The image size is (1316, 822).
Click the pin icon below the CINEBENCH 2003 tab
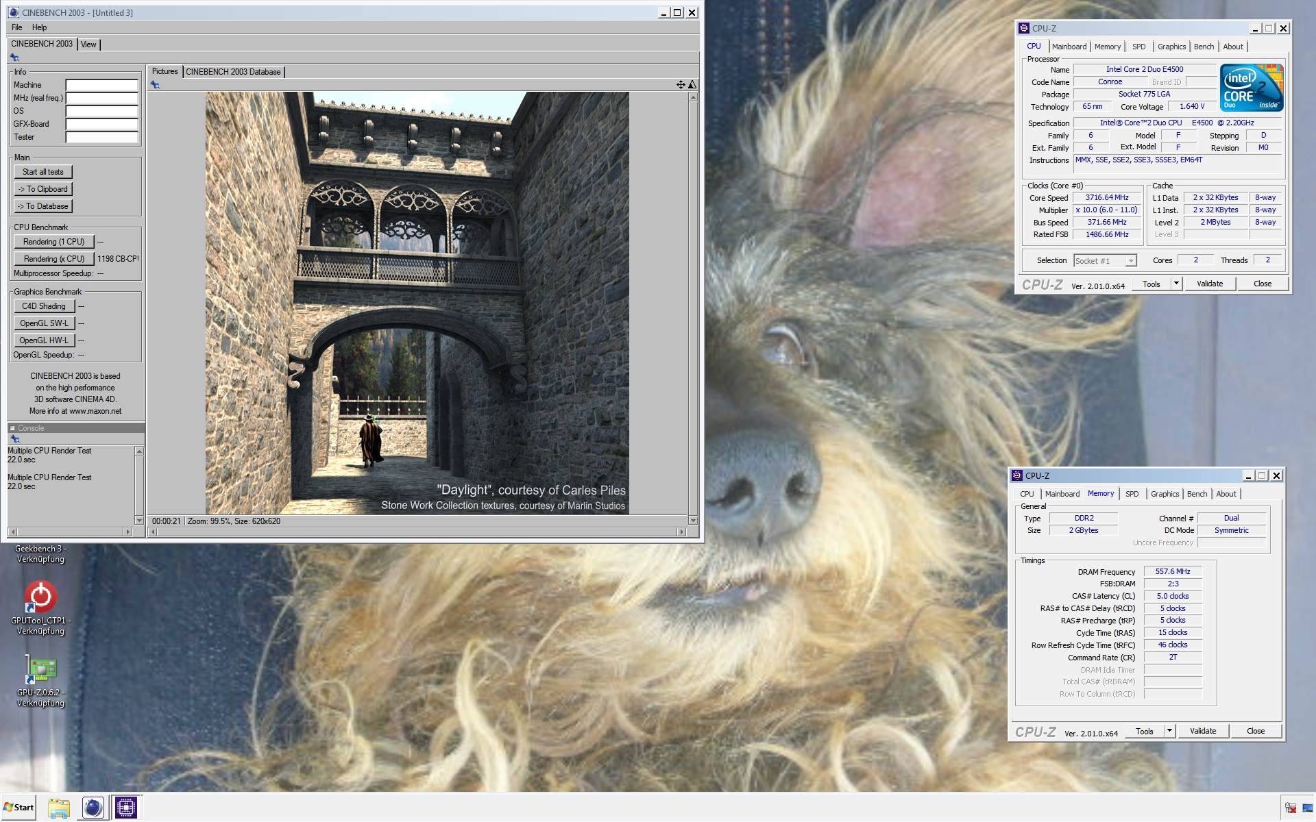coord(14,58)
